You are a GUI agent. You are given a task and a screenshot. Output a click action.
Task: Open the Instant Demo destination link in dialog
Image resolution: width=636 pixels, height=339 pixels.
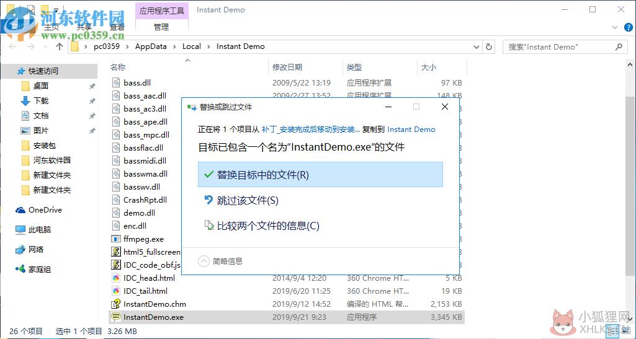tap(411, 130)
